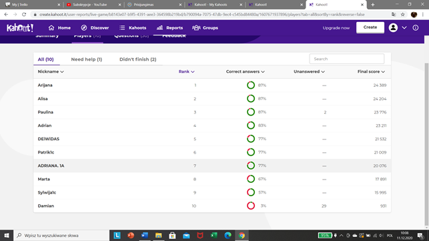Open McAfee from taskbar

(200, 235)
